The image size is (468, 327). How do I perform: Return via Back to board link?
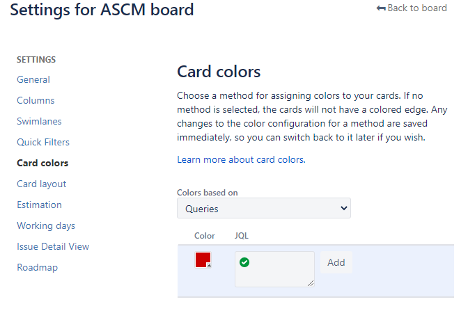(x=412, y=8)
